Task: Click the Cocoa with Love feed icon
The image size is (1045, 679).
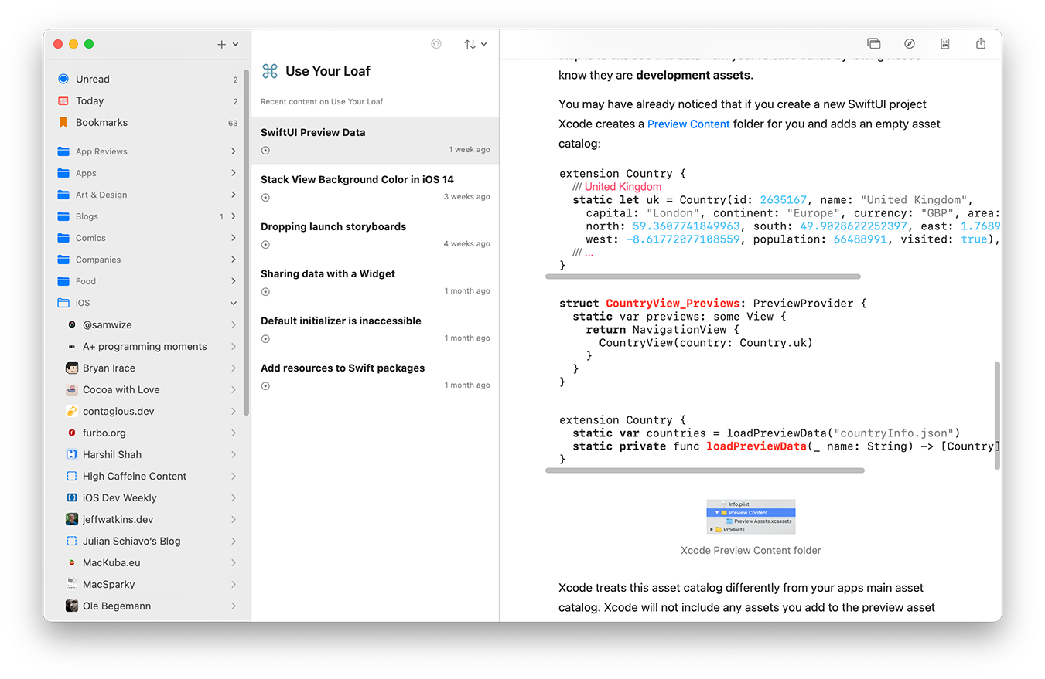Action: [72, 389]
